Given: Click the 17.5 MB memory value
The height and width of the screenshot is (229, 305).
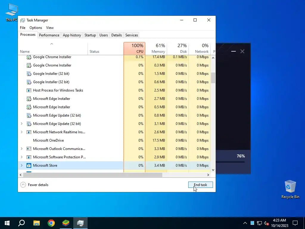Looking at the screenshot, I should [x=158, y=140].
